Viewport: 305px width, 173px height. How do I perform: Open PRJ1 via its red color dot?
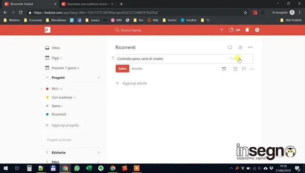pos(47,89)
